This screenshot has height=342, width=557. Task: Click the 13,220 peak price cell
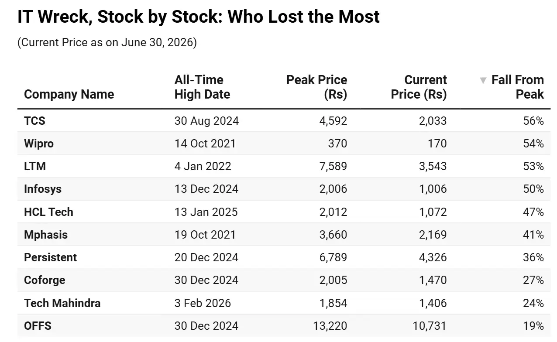click(330, 325)
